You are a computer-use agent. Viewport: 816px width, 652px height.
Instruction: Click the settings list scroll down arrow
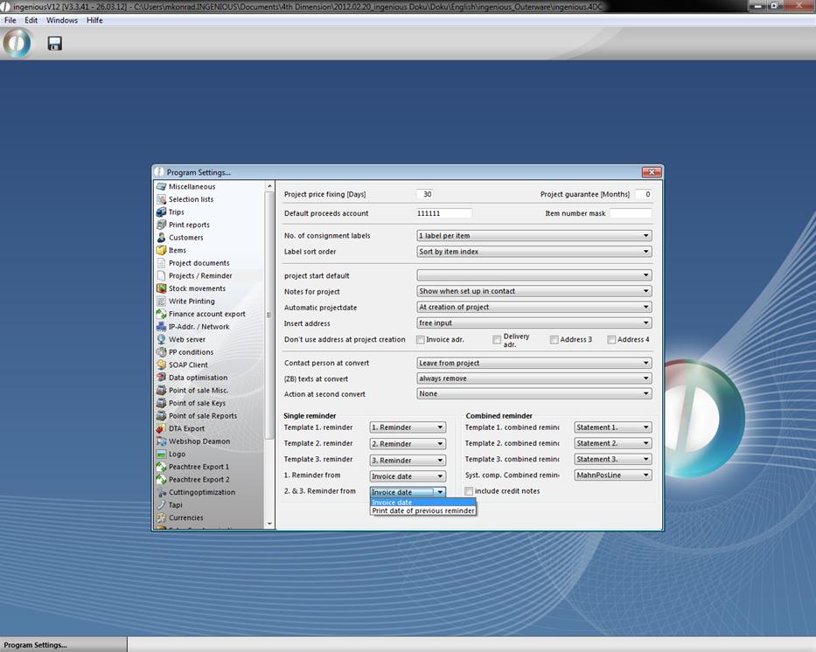pyautogui.click(x=269, y=524)
